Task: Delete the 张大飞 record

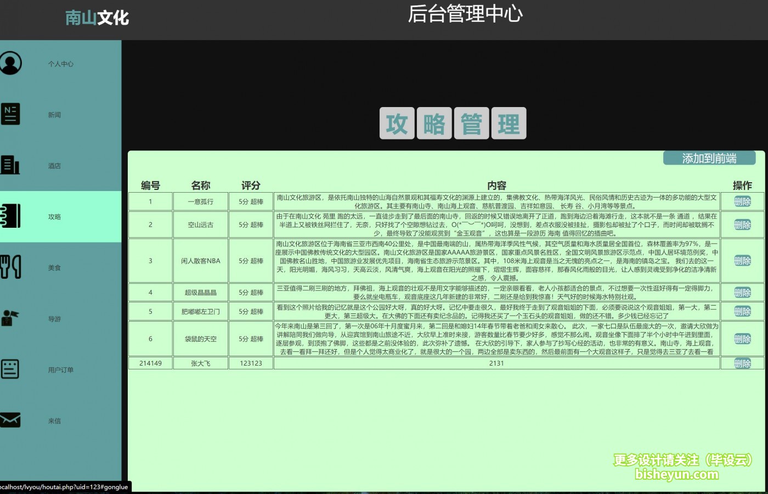Action: [x=742, y=363]
